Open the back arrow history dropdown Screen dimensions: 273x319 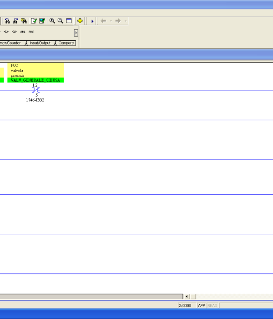(x=111, y=21)
